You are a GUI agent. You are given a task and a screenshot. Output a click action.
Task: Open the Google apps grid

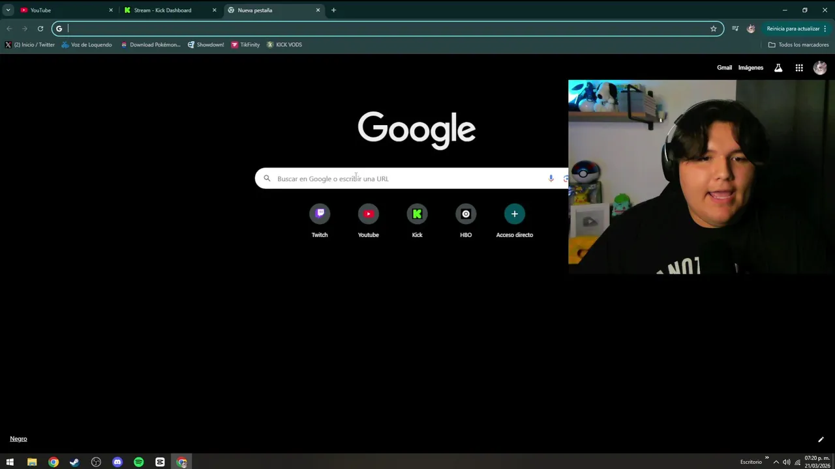799,68
